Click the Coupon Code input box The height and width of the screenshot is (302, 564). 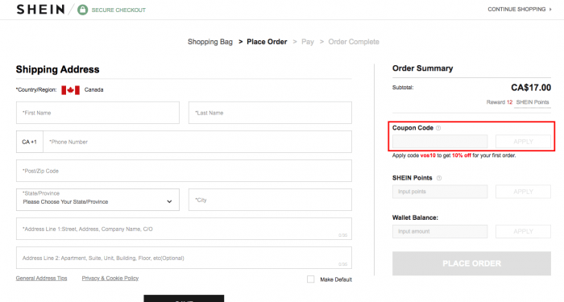pyautogui.click(x=440, y=142)
